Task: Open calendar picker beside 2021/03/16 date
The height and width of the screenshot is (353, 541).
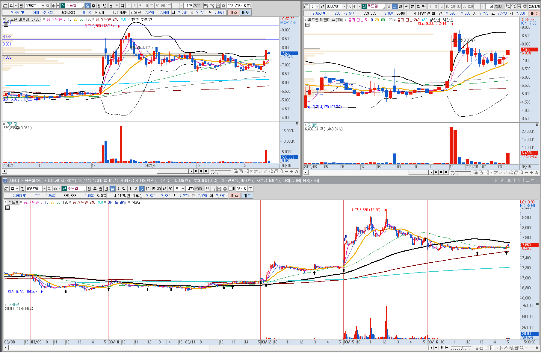Action: coord(249,6)
